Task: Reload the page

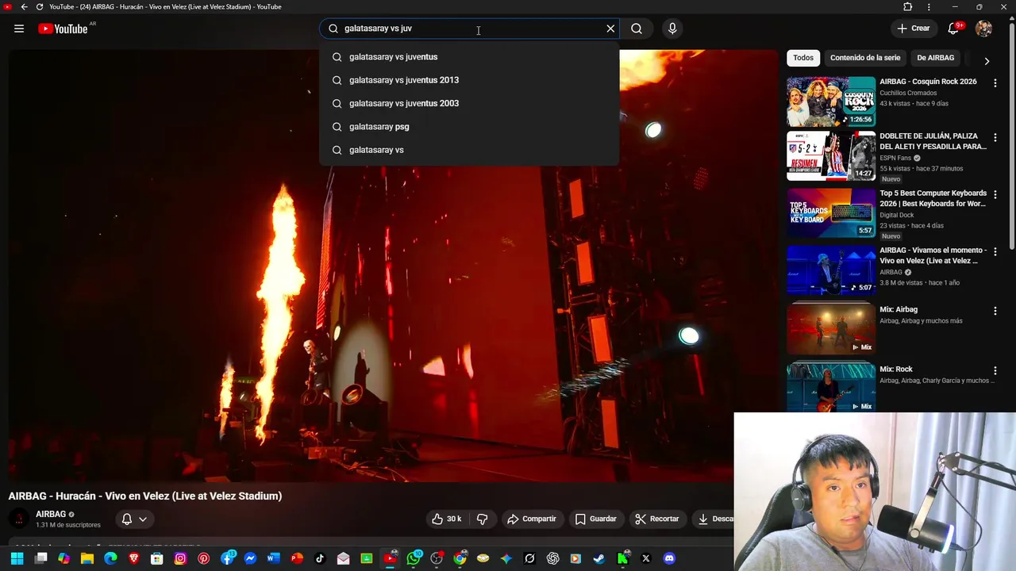Action: tap(40, 6)
